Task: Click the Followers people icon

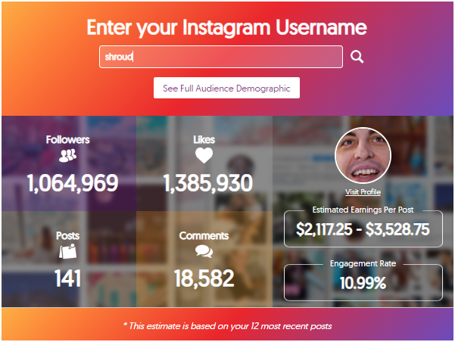Action: [67, 155]
